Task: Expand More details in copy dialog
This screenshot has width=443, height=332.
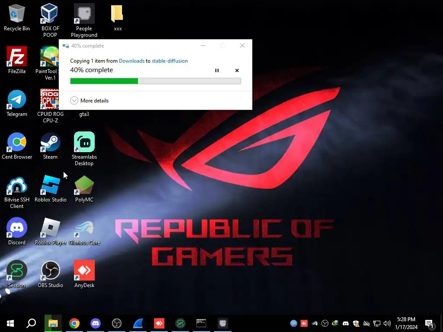Action: (89, 100)
